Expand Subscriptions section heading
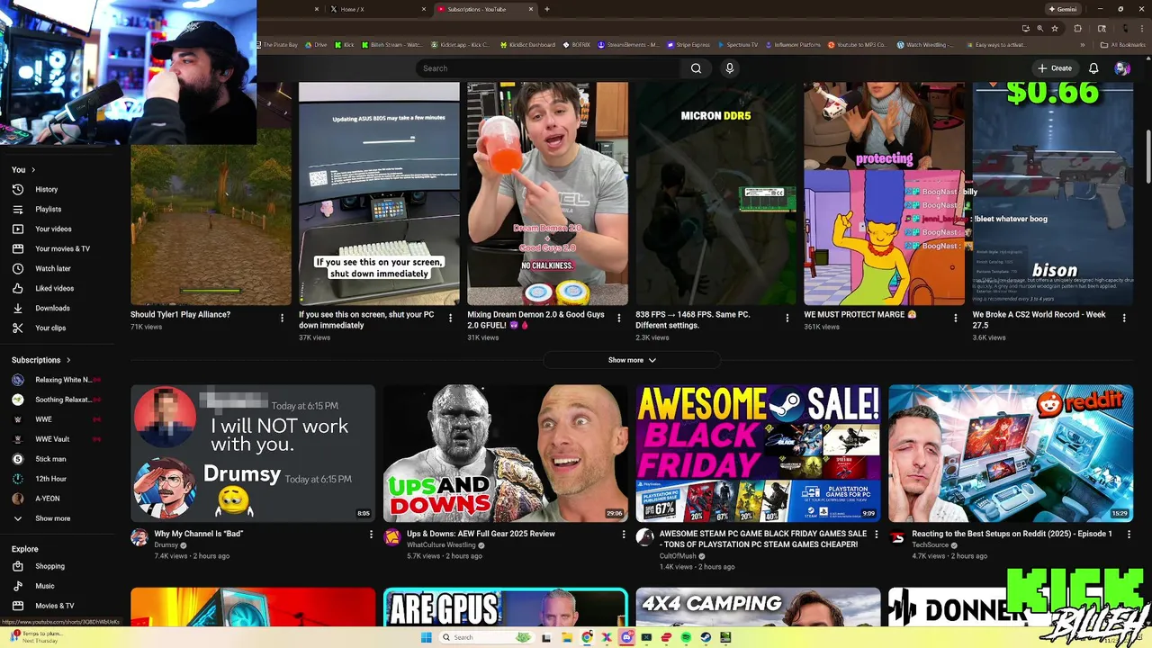 click(x=40, y=360)
